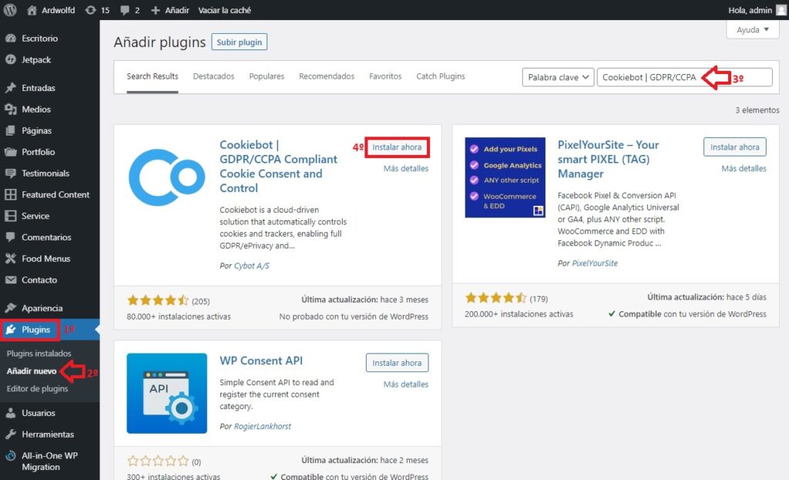The width and height of the screenshot is (789, 480).
Task: Install the PixelYourSite plugin now
Action: point(734,147)
